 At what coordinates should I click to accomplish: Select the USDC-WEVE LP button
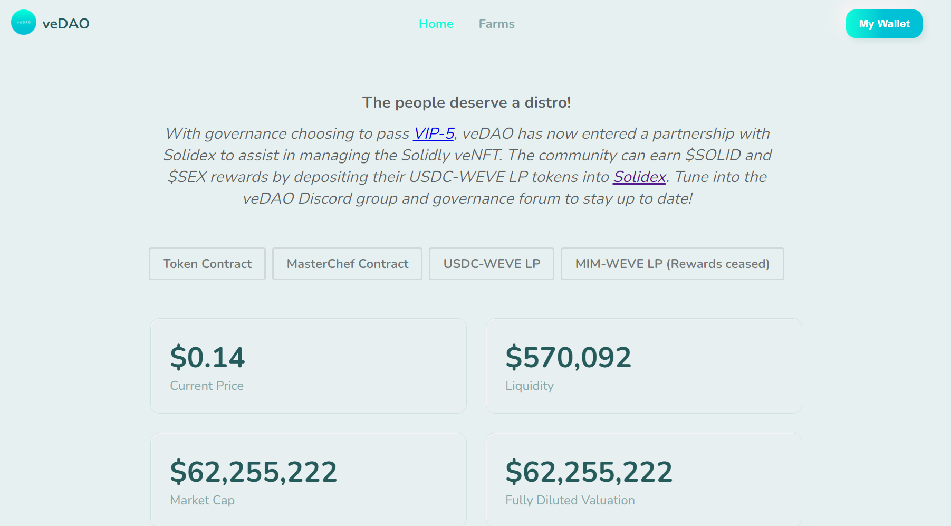point(492,264)
